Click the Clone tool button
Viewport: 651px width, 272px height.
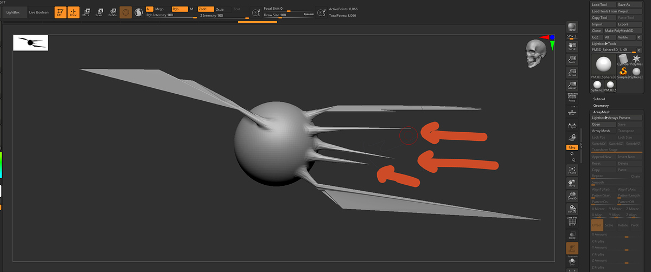pos(597,31)
